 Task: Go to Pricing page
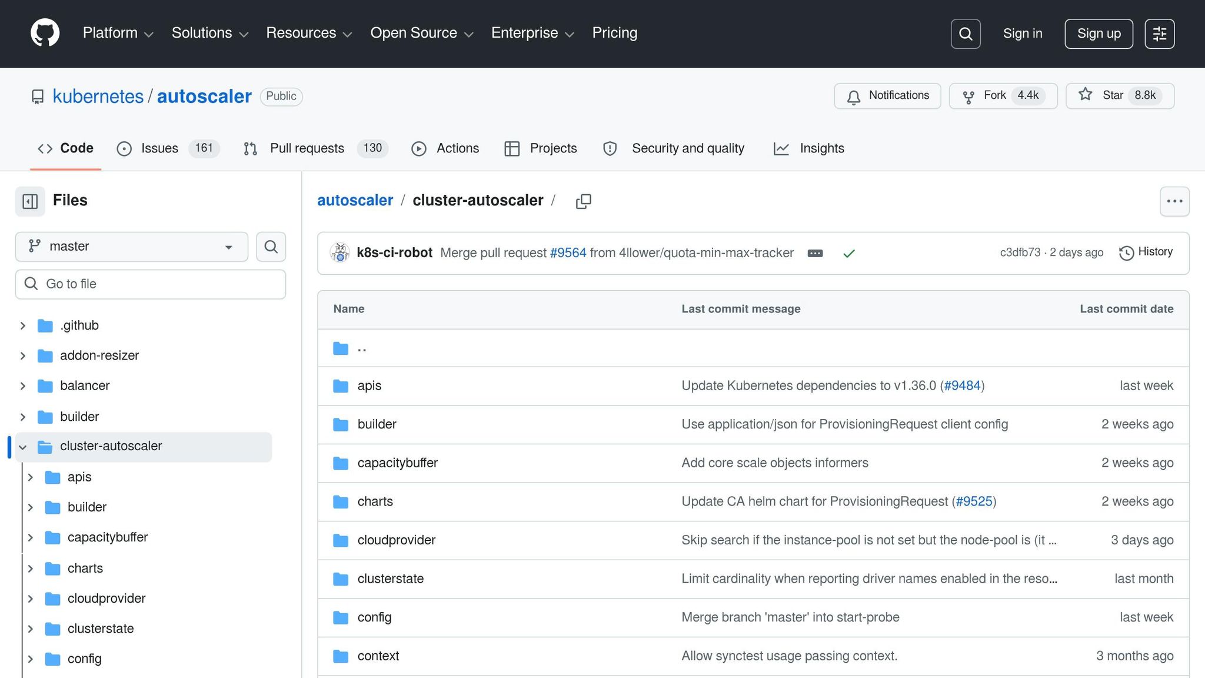pyautogui.click(x=615, y=33)
